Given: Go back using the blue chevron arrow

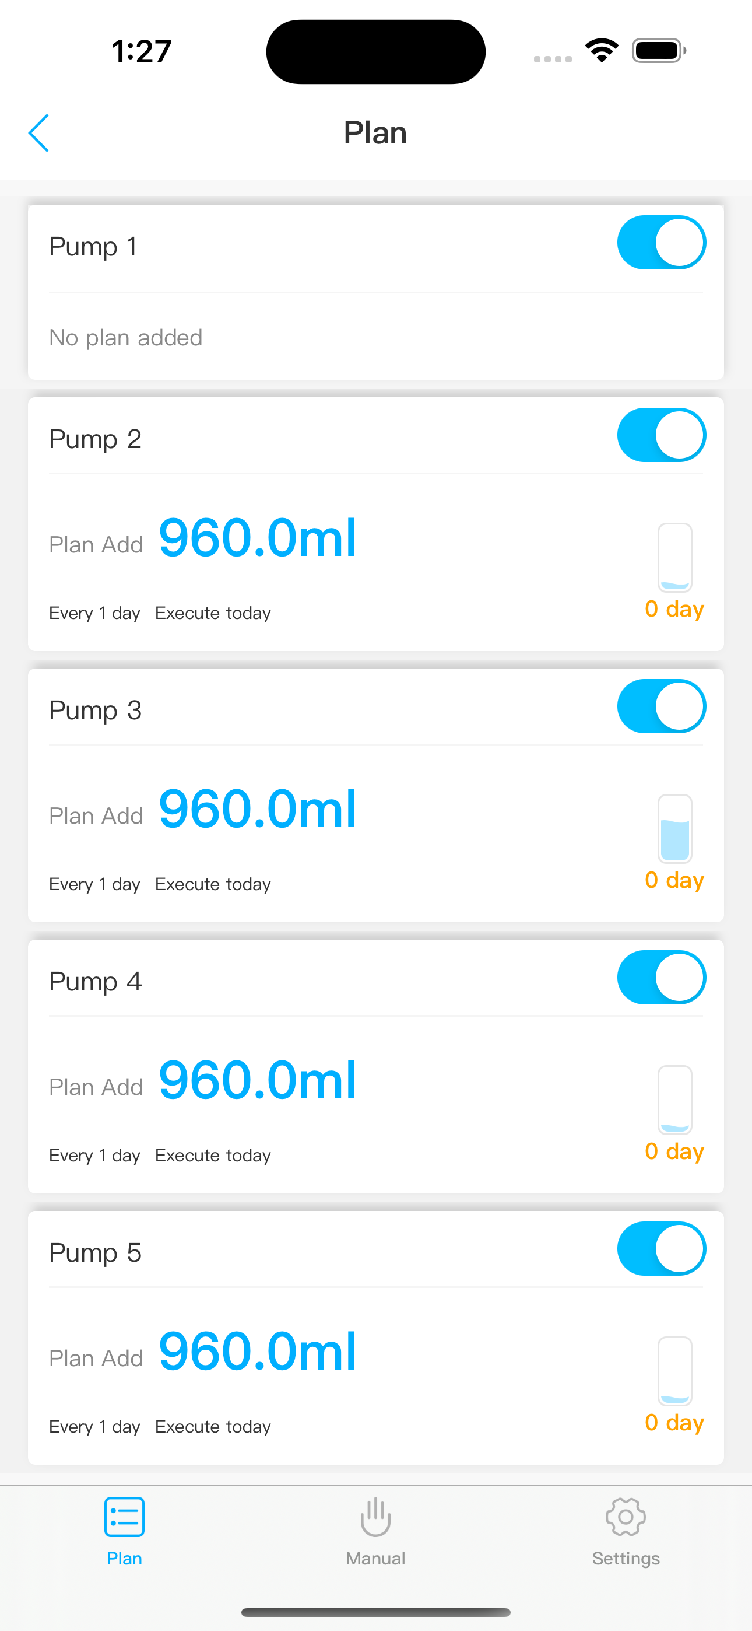Looking at the screenshot, I should [x=38, y=133].
